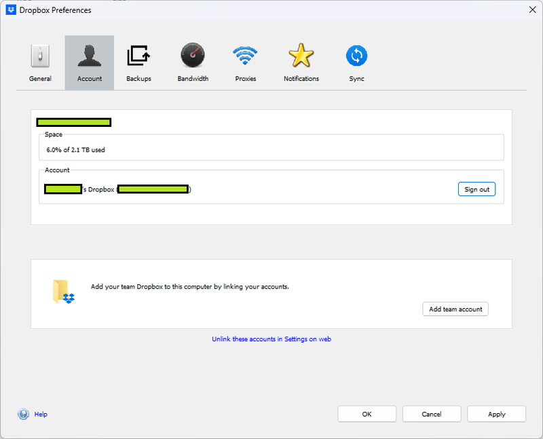Click the Notifications yellow star icon
Image resolution: width=543 pixels, height=439 pixels.
click(x=301, y=56)
